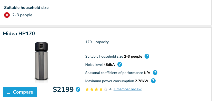Click the empty fifth rating star
The image size is (212, 101).
pyautogui.click(x=106, y=89)
